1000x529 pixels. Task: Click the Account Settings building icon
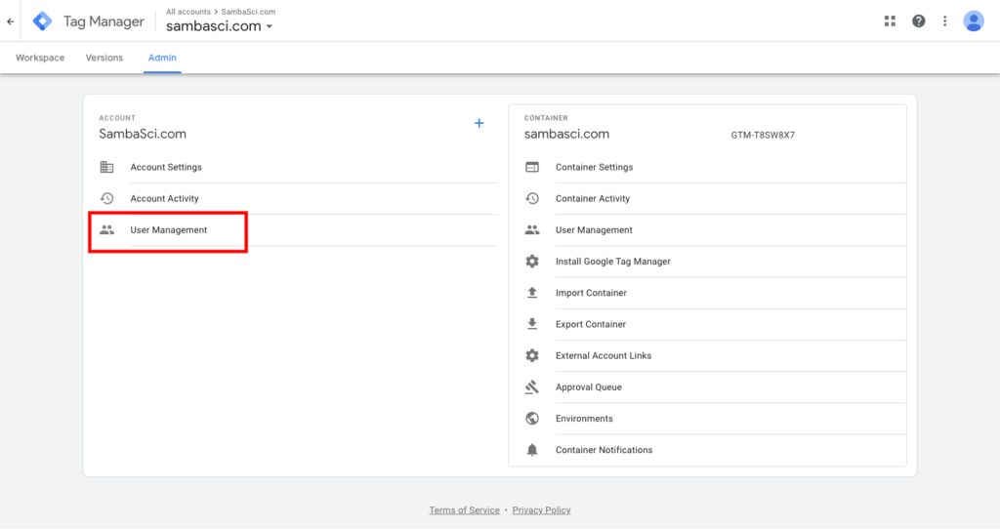pyautogui.click(x=106, y=167)
